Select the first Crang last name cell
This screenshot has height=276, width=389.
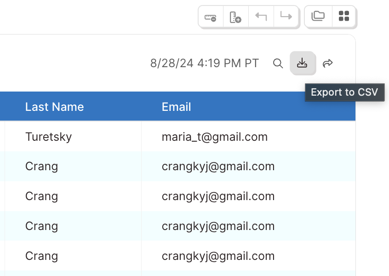point(73,167)
